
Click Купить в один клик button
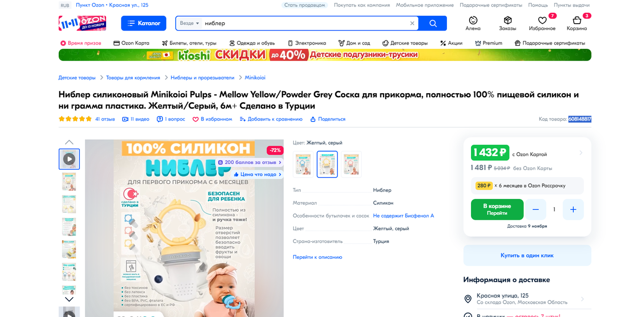[527, 255]
